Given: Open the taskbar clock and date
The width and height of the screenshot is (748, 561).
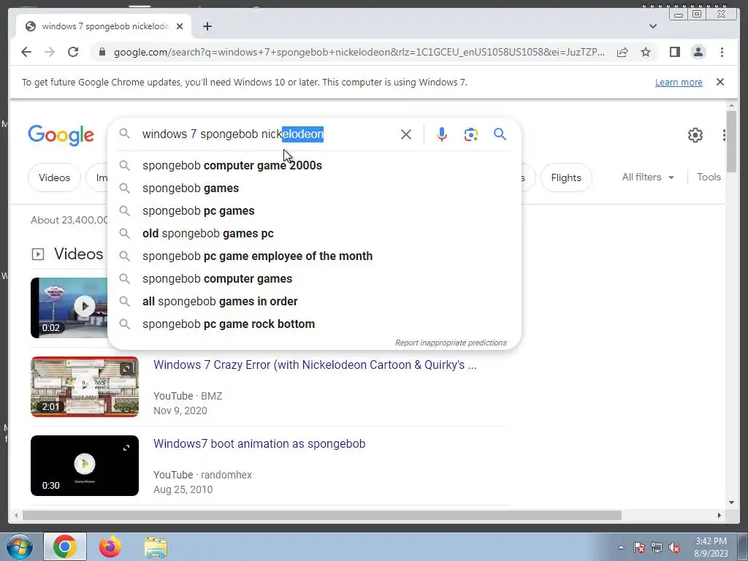Looking at the screenshot, I should 711,547.
